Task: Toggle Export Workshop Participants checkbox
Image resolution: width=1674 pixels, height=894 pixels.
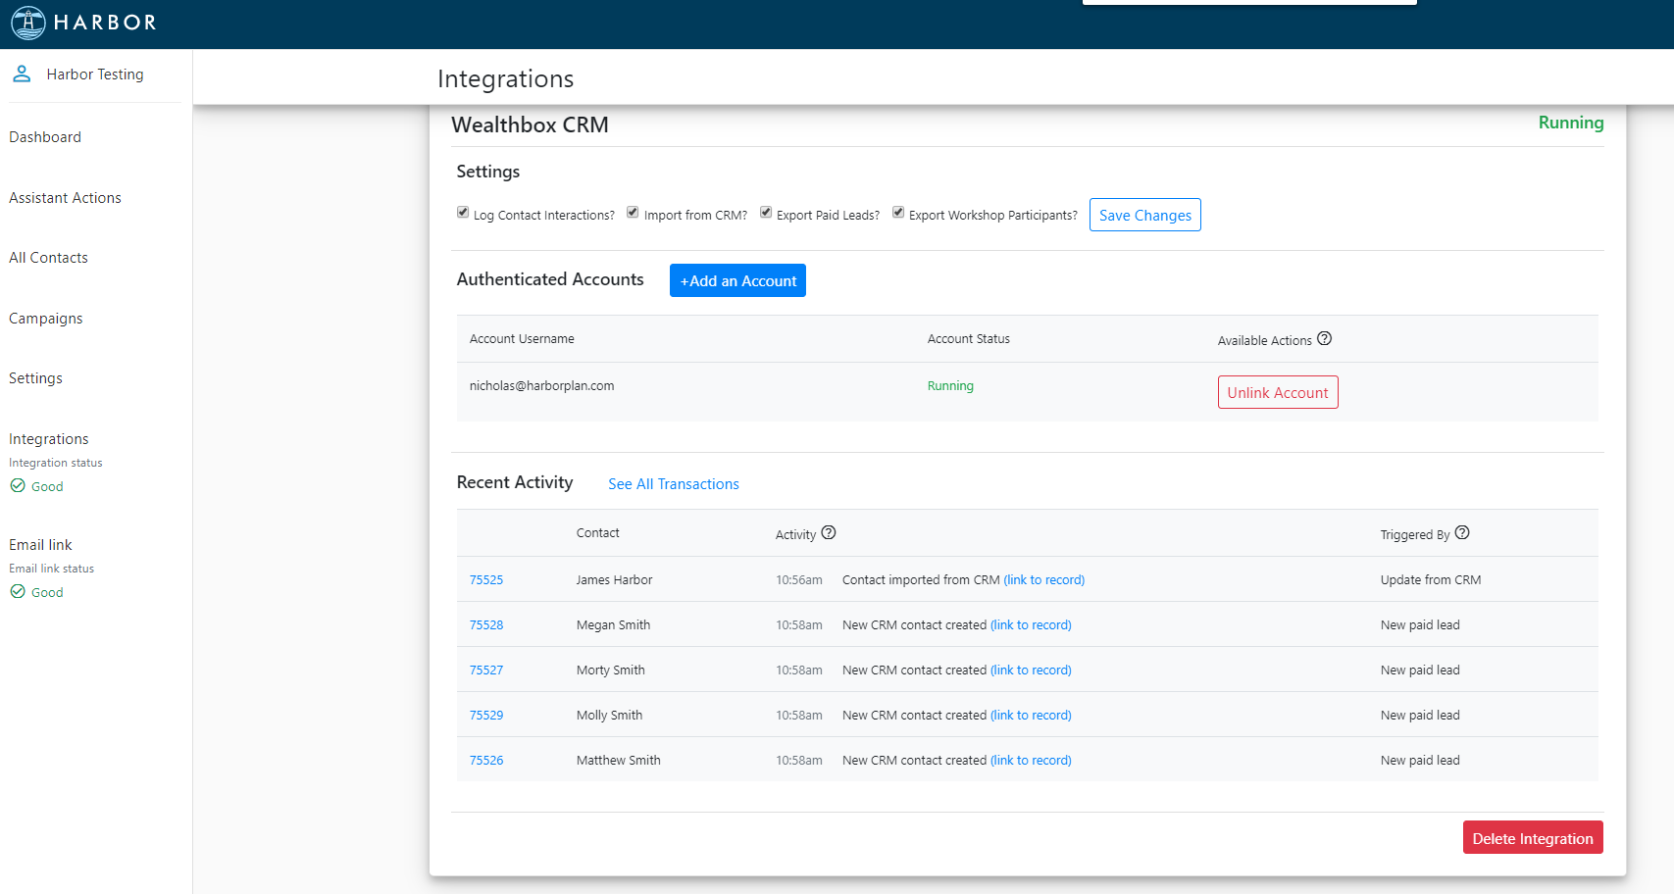Action: click(x=898, y=212)
